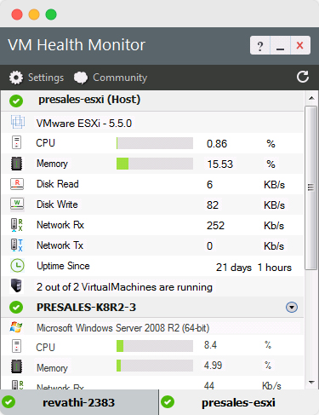Image resolution: width=319 pixels, height=415 pixels.
Task: Click the host Network Rx icon
Action: 17,225
